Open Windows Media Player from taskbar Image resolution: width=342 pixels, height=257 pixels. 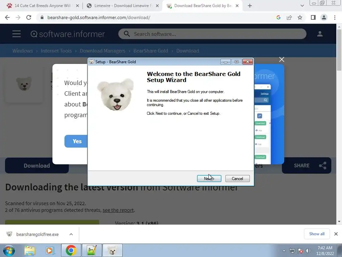point(50,250)
